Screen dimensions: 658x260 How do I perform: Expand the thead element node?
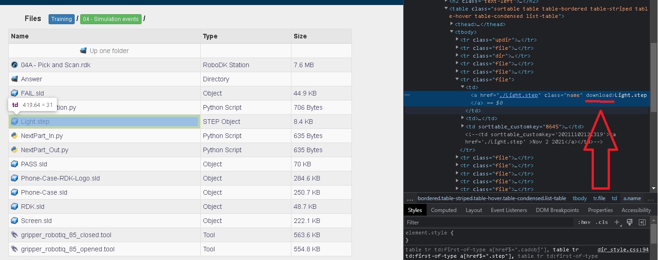452,24
